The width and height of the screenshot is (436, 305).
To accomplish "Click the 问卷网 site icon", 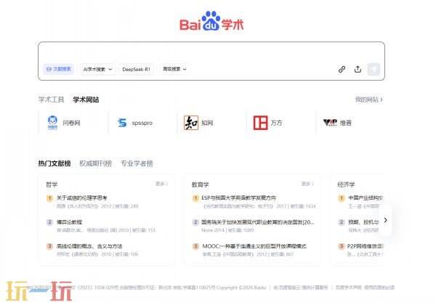I will point(52,123).
